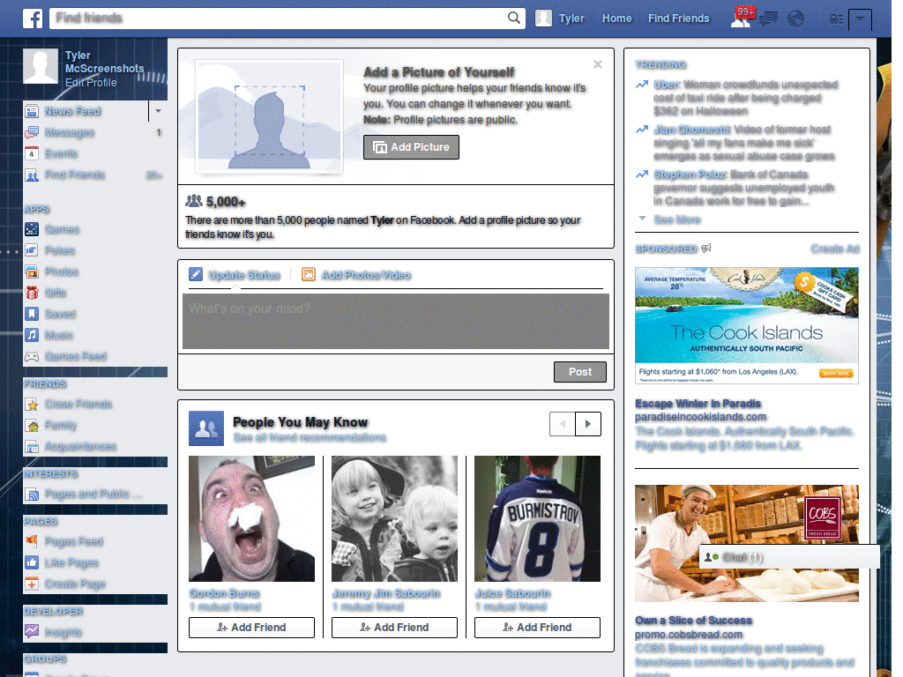Screen dimensions: 903x677
Task: Select the Add Photos/Video tab
Action: coord(356,275)
